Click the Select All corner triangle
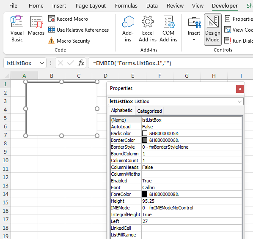 tap(6, 76)
